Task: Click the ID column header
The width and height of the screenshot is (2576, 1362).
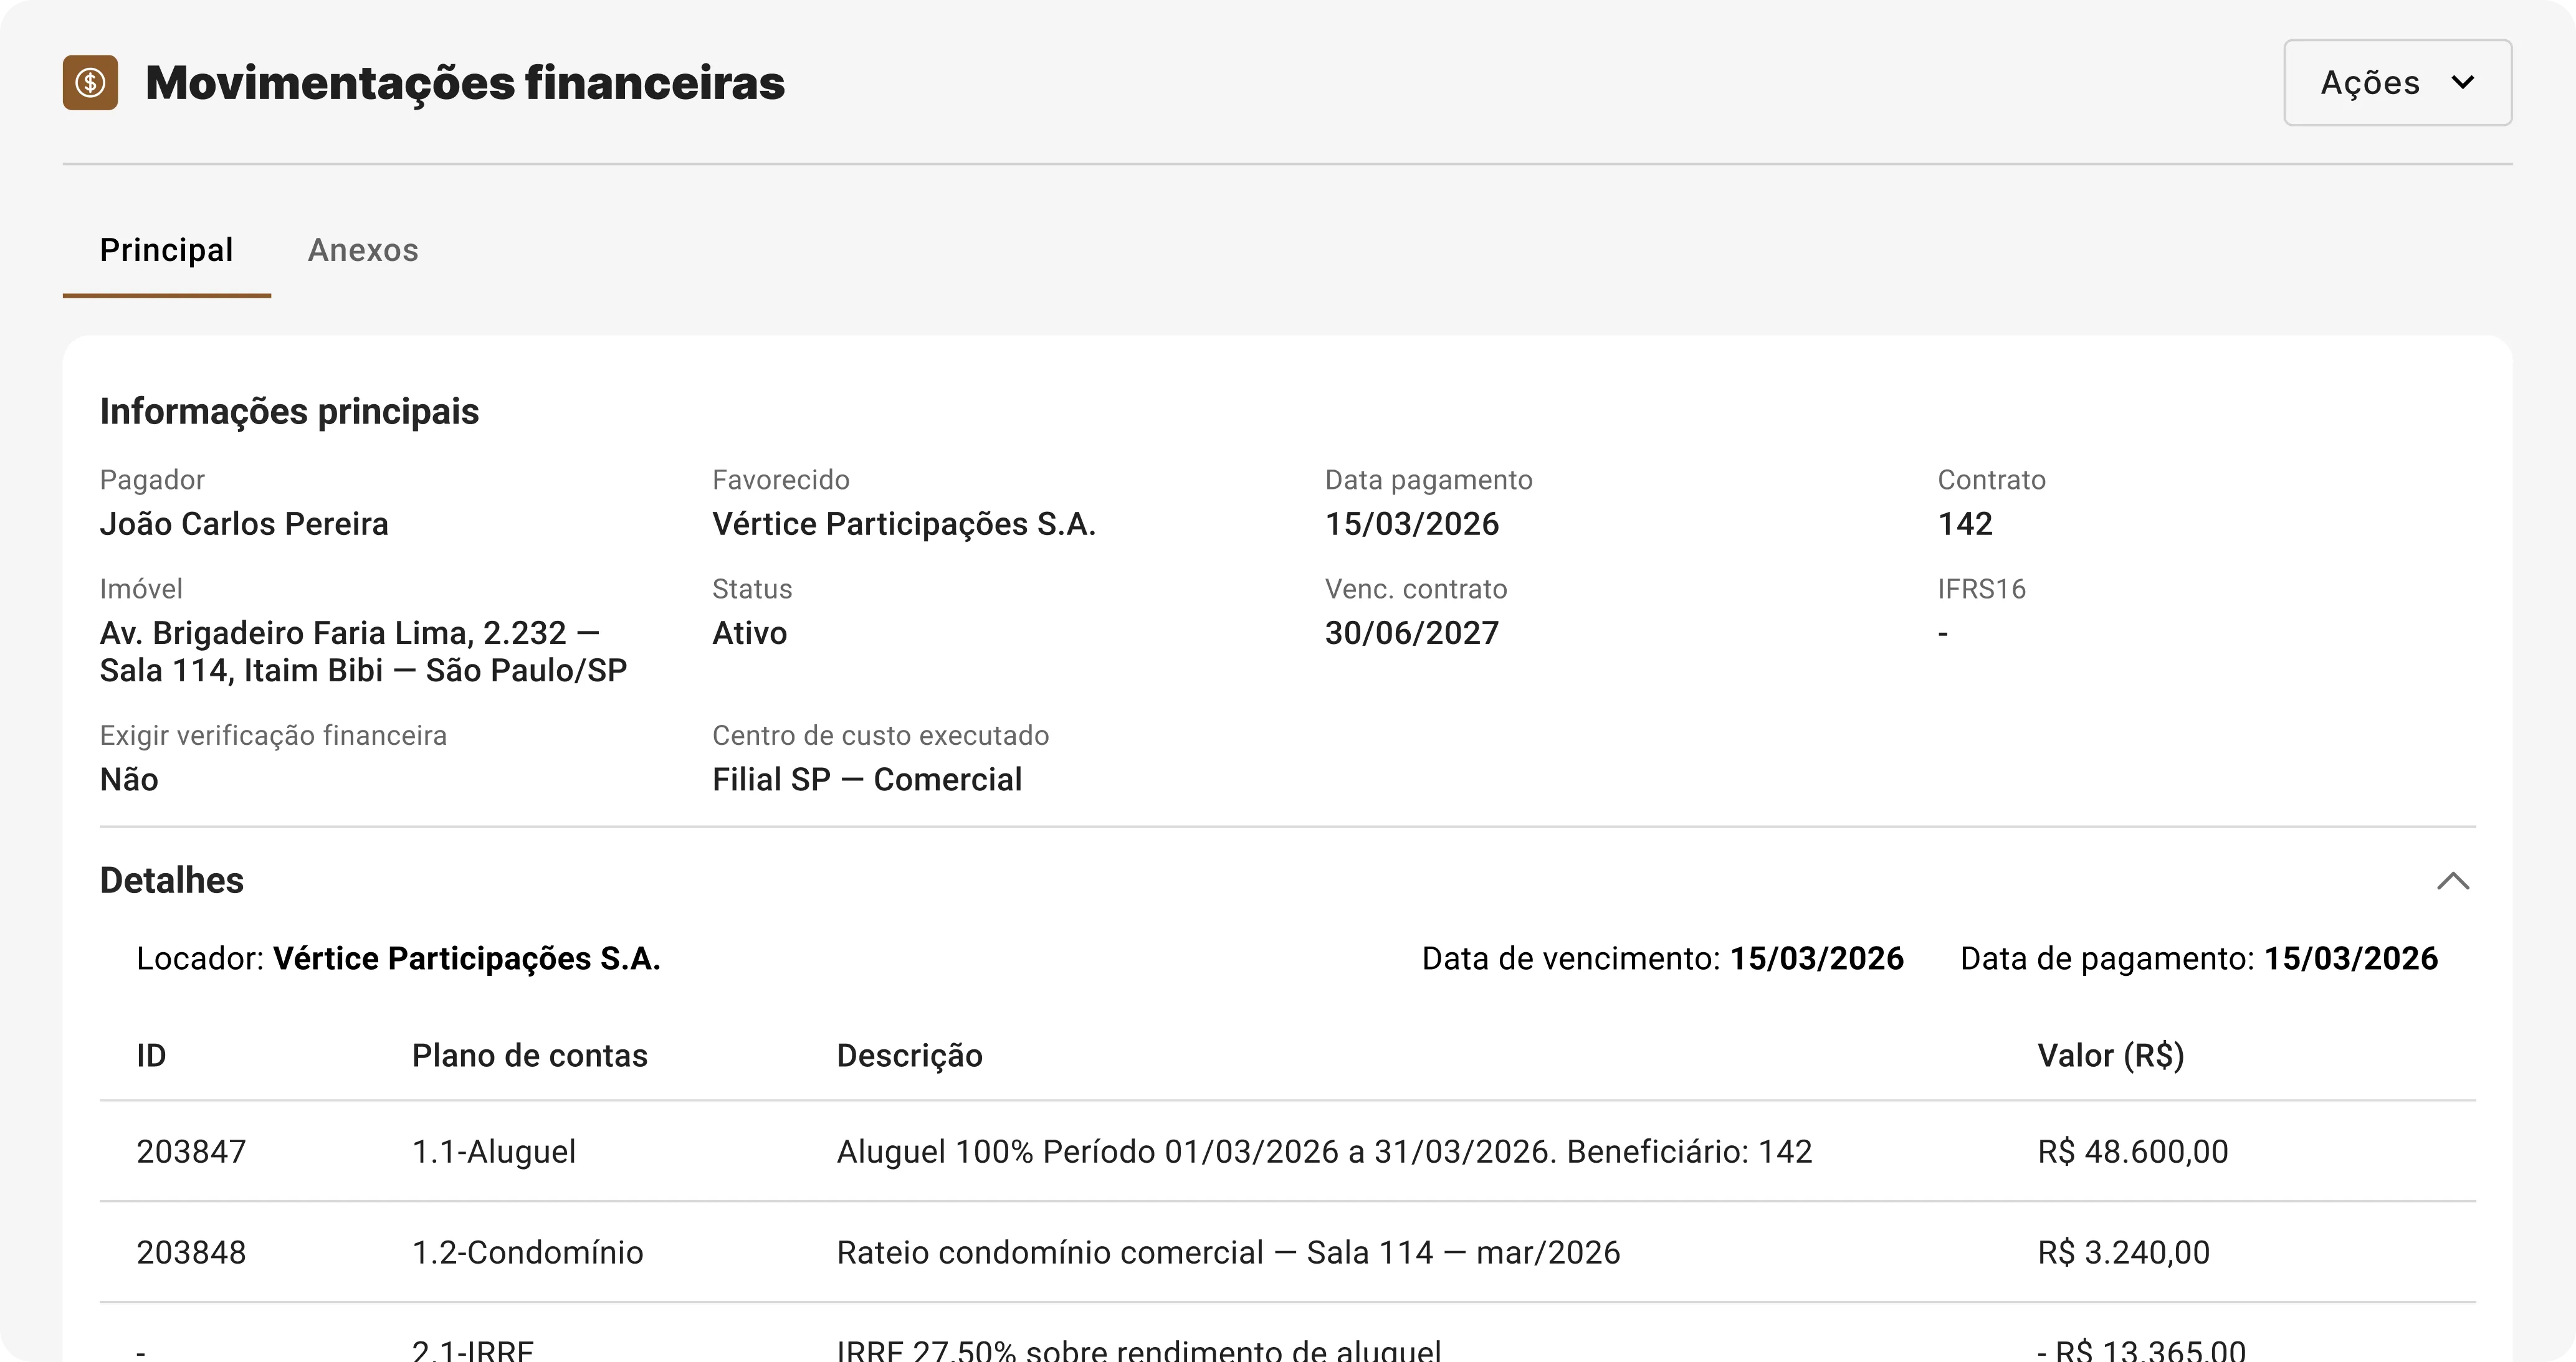Action: pos(151,1055)
